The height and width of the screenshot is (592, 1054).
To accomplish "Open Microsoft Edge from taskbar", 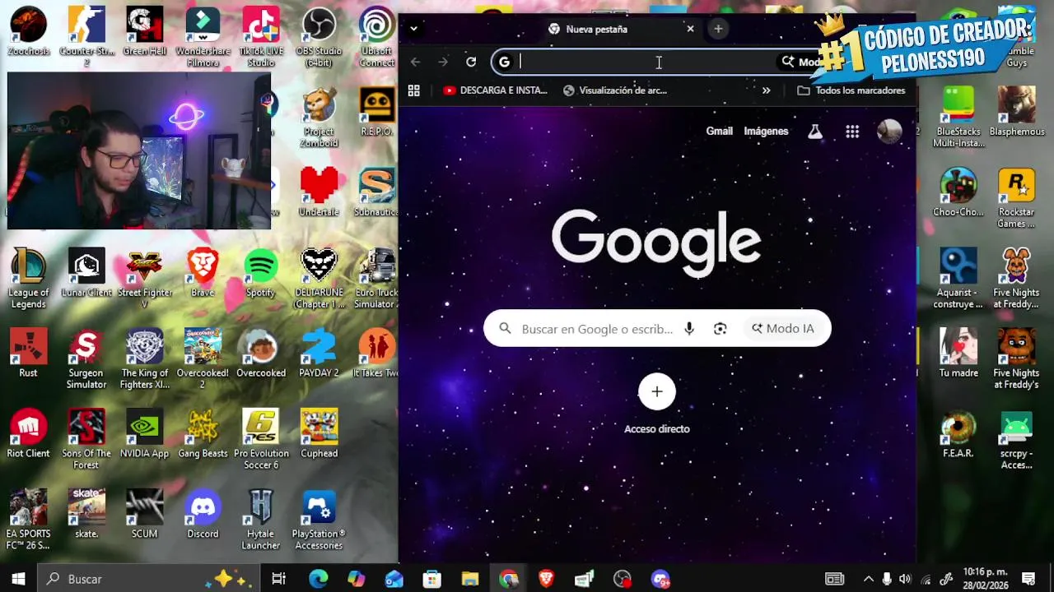I will (x=319, y=579).
